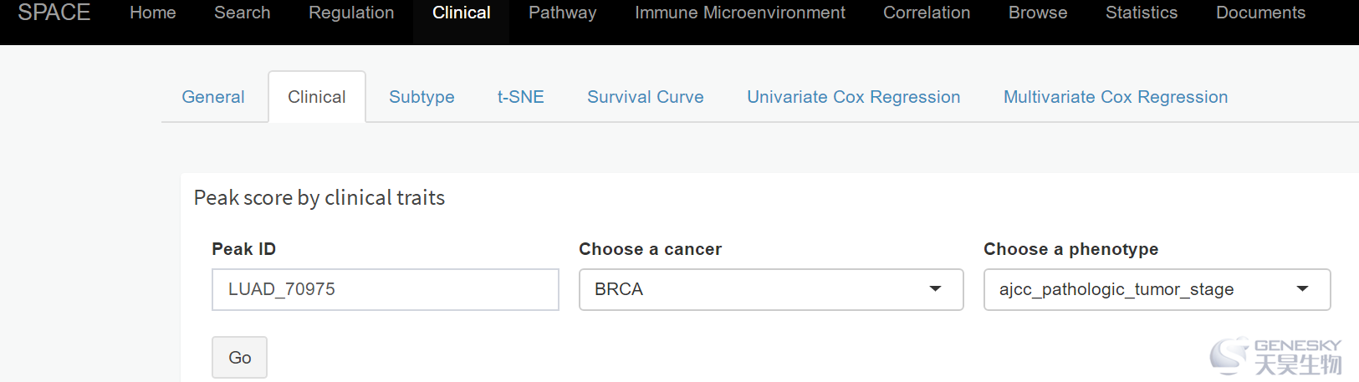Open the Univariate Cox Regression tab
The image size is (1359, 382).
pyautogui.click(x=854, y=97)
